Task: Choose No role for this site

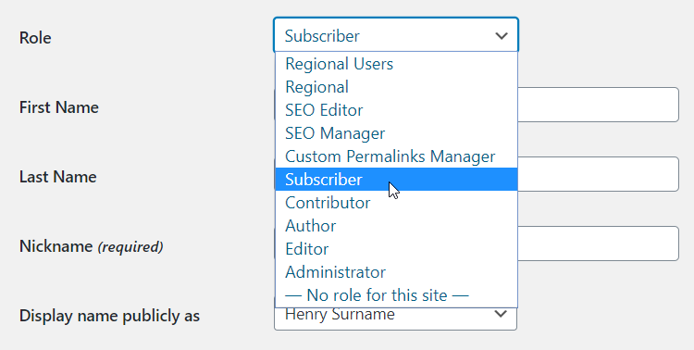Action: (396, 295)
